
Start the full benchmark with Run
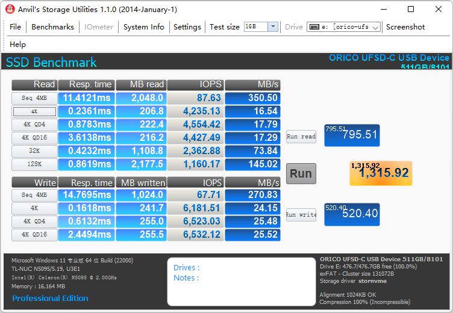(301, 173)
